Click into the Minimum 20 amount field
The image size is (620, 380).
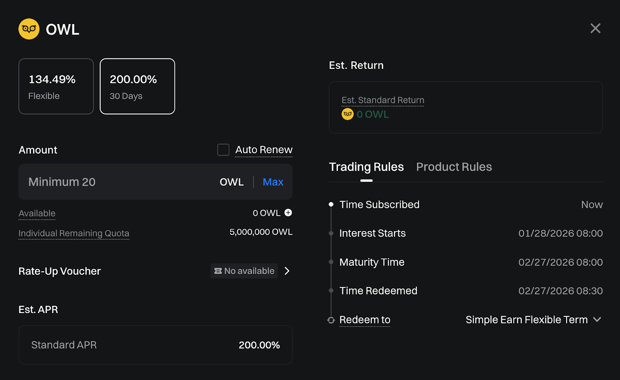pyautogui.click(x=116, y=182)
